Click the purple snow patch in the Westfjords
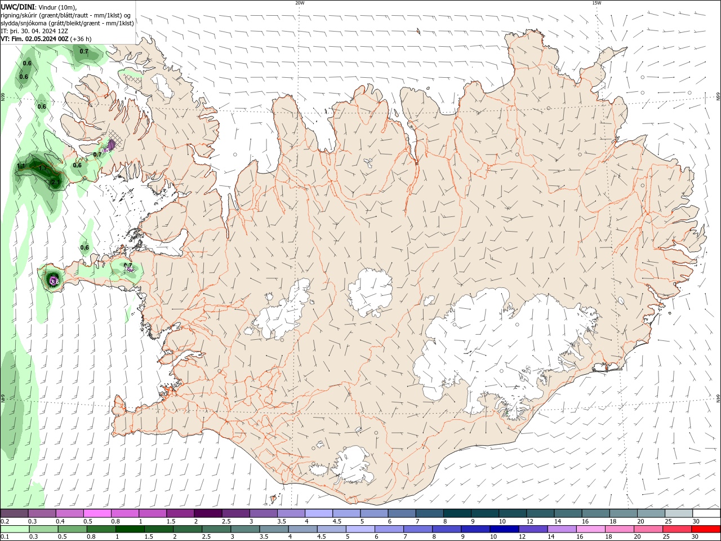The image size is (721, 541). click(111, 146)
